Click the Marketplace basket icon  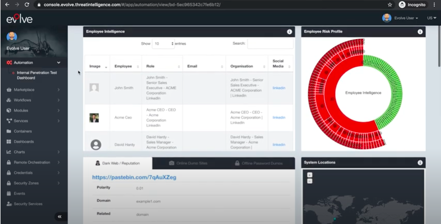tap(9, 90)
